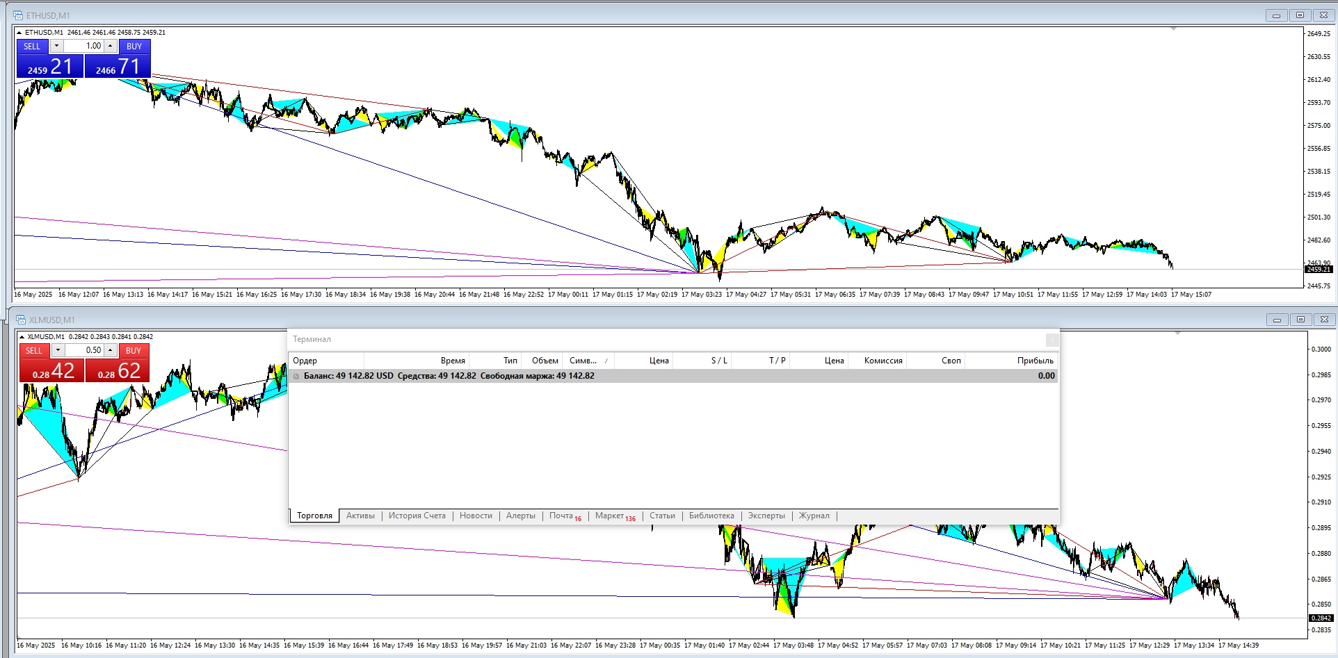Restore the XLMUSD chart window
Image resolution: width=1338 pixels, height=658 pixels.
coord(1300,320)
